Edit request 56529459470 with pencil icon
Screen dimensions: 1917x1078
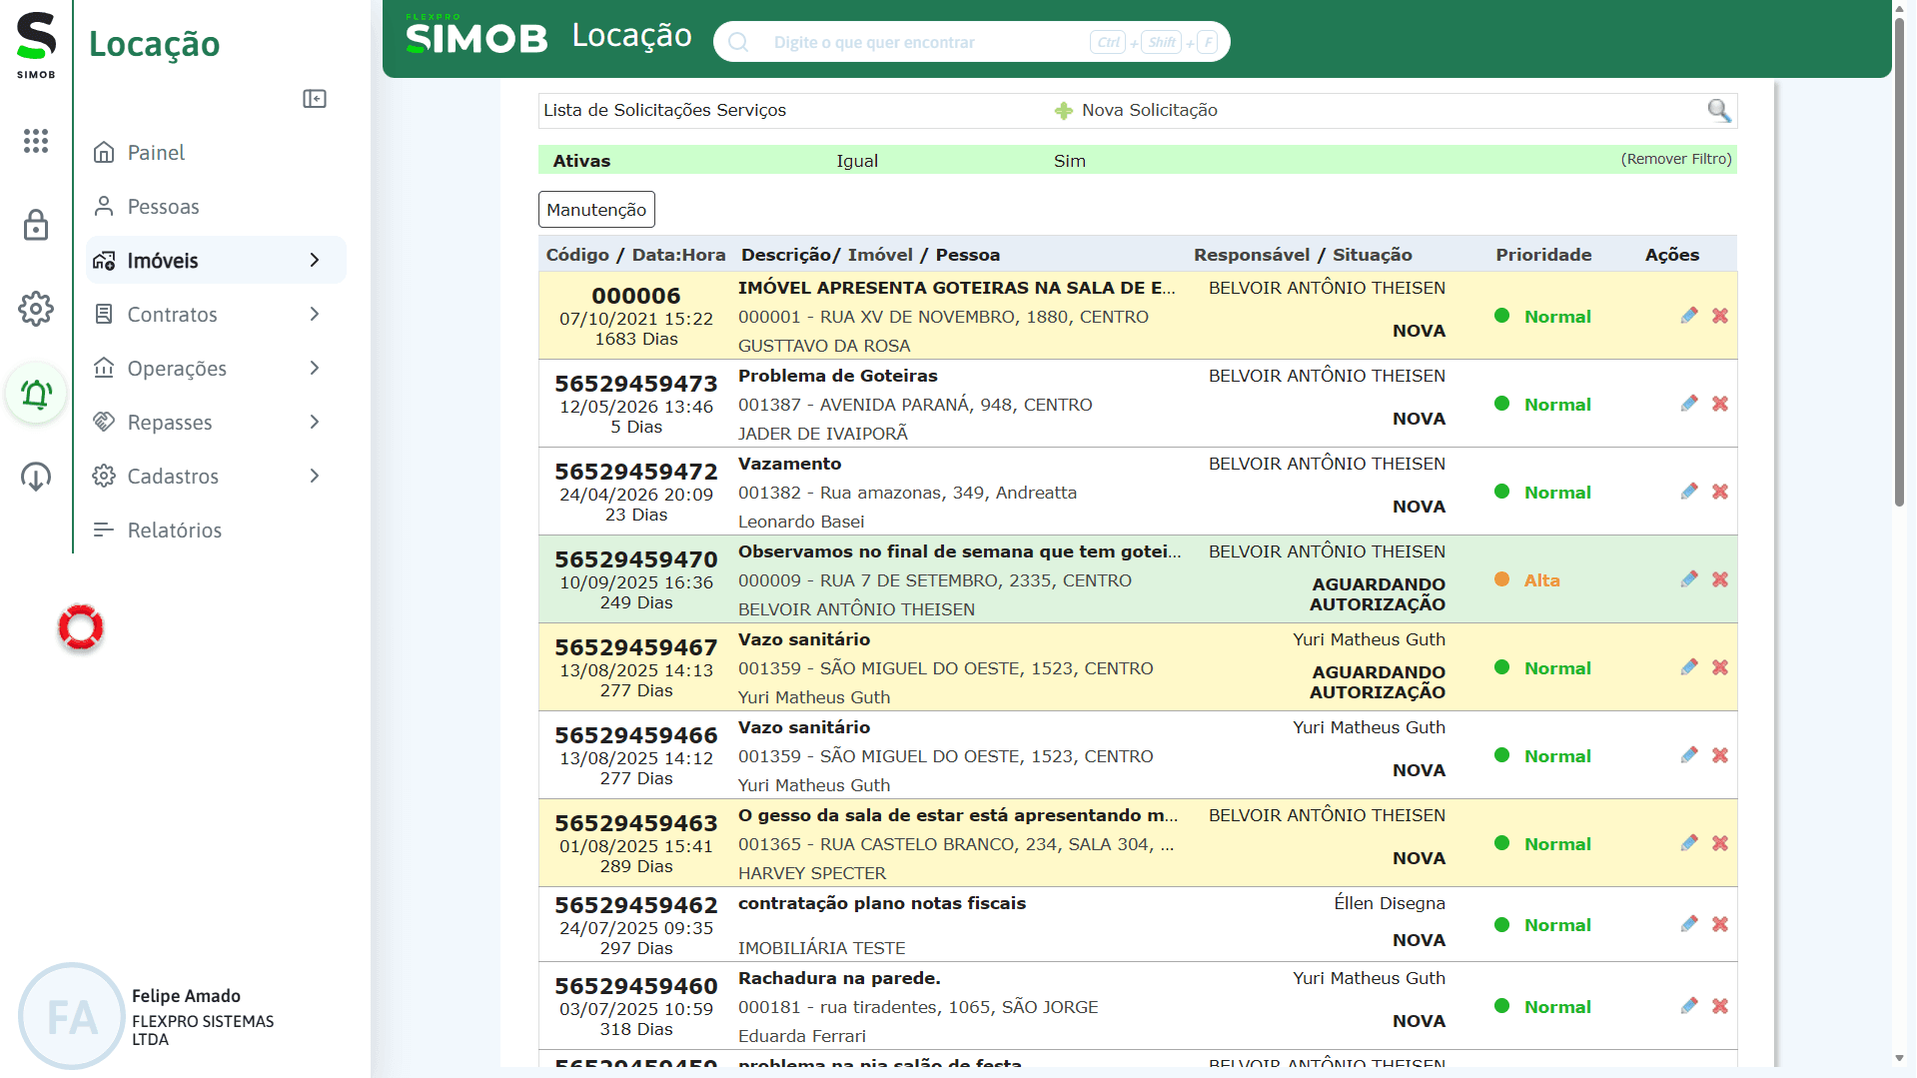pos(1689,579)
